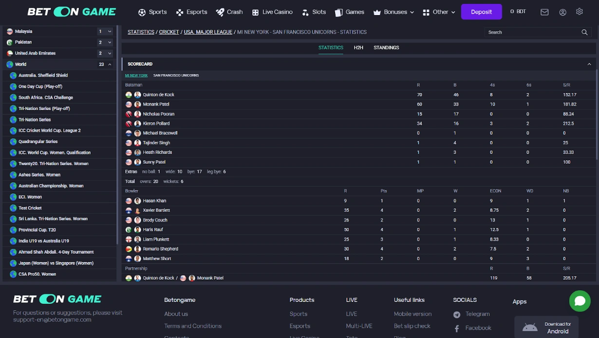Open the Crash games rocket item
The image size is (599, 338).
229,12
